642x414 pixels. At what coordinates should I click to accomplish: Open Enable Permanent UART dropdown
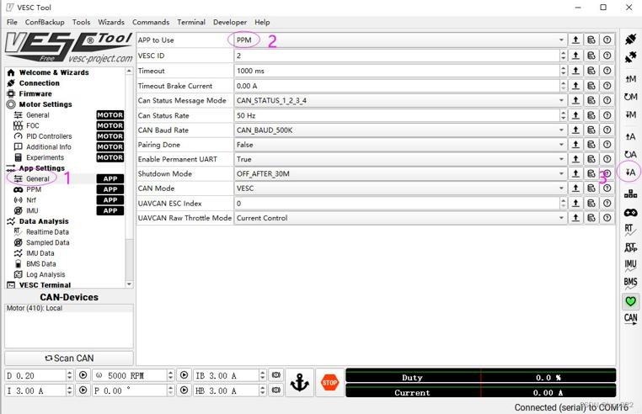pyautogui.click(x=401, y=159)
